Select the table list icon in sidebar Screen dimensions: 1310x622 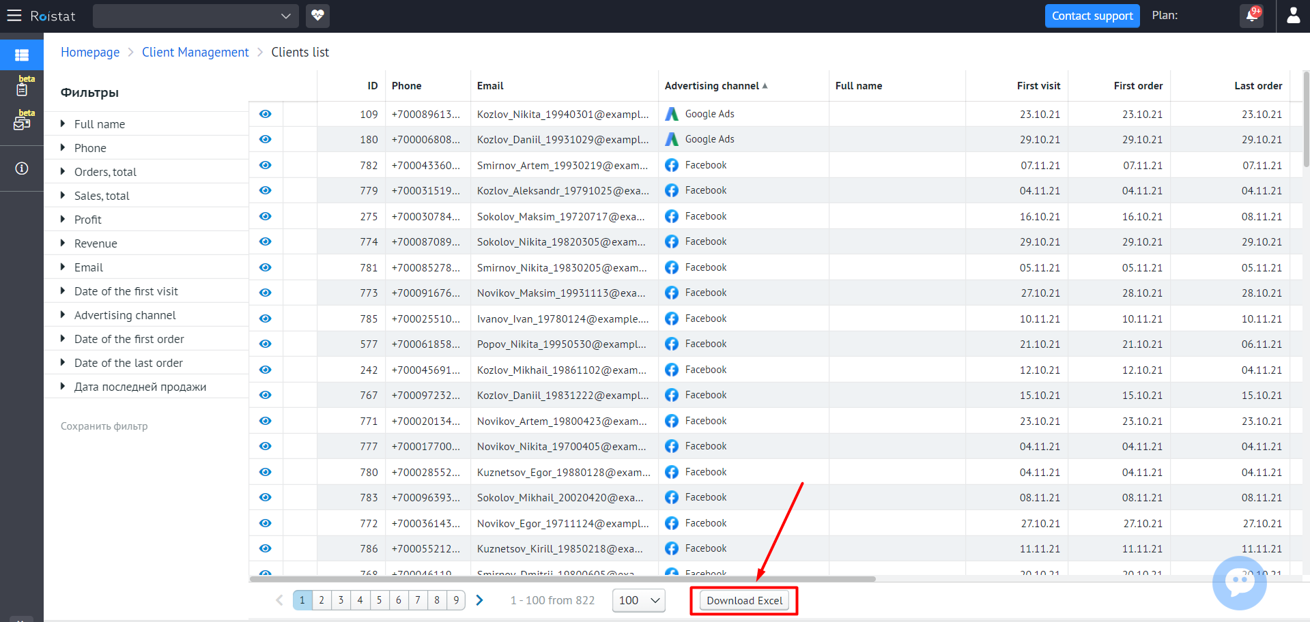[x=22, y=55]
